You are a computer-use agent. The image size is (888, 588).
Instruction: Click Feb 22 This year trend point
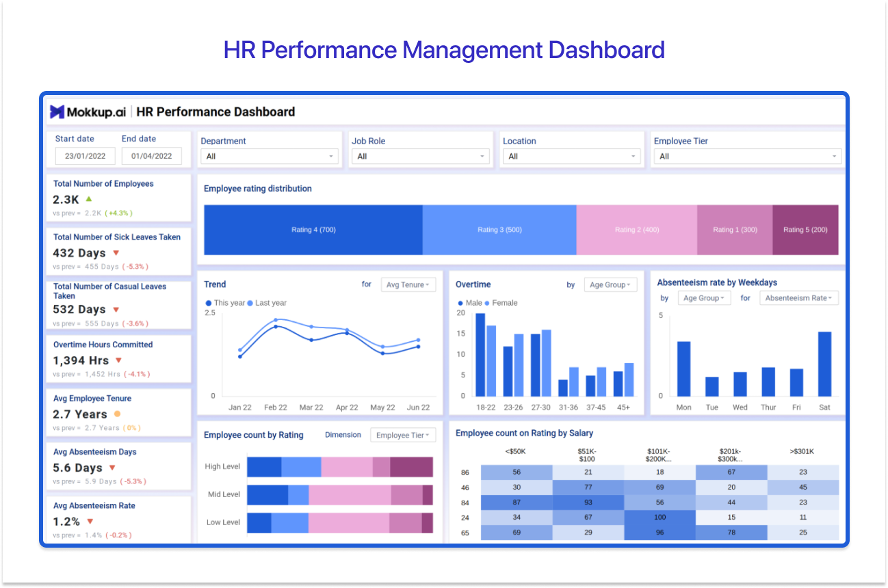tap(276, 327)
